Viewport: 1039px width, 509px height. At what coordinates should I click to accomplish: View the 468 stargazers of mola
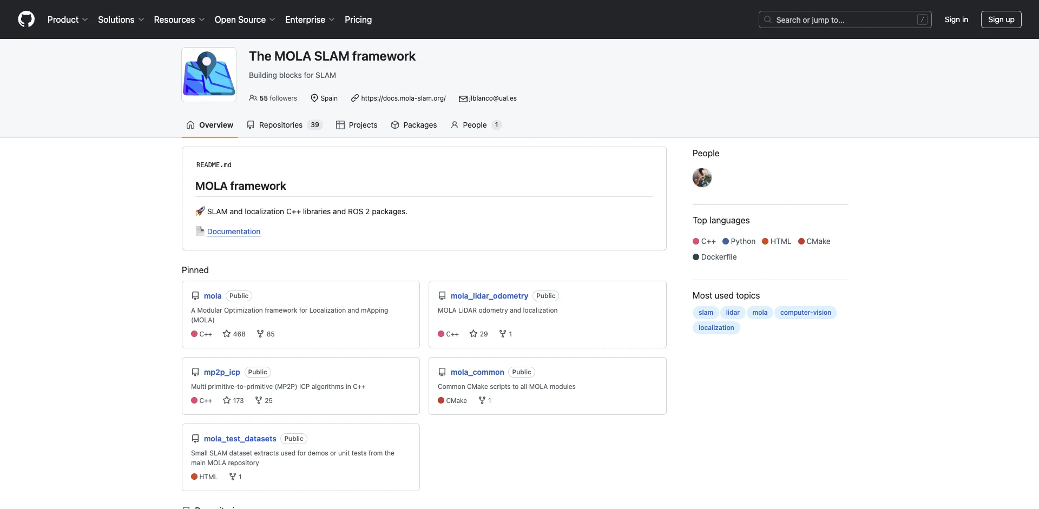click(x=234, y=334)
